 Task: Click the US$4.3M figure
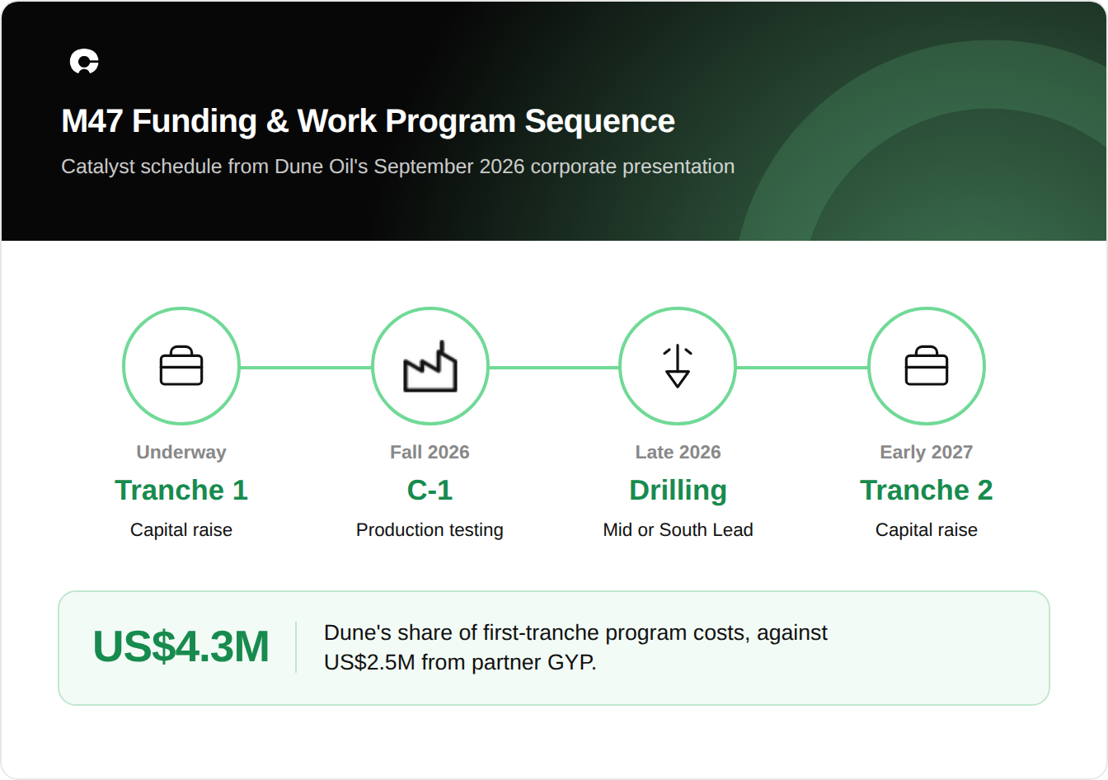click(181, 646)
